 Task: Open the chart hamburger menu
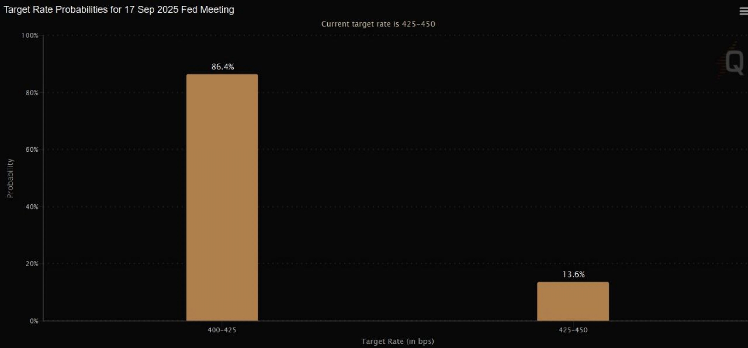tap(743, 12)
